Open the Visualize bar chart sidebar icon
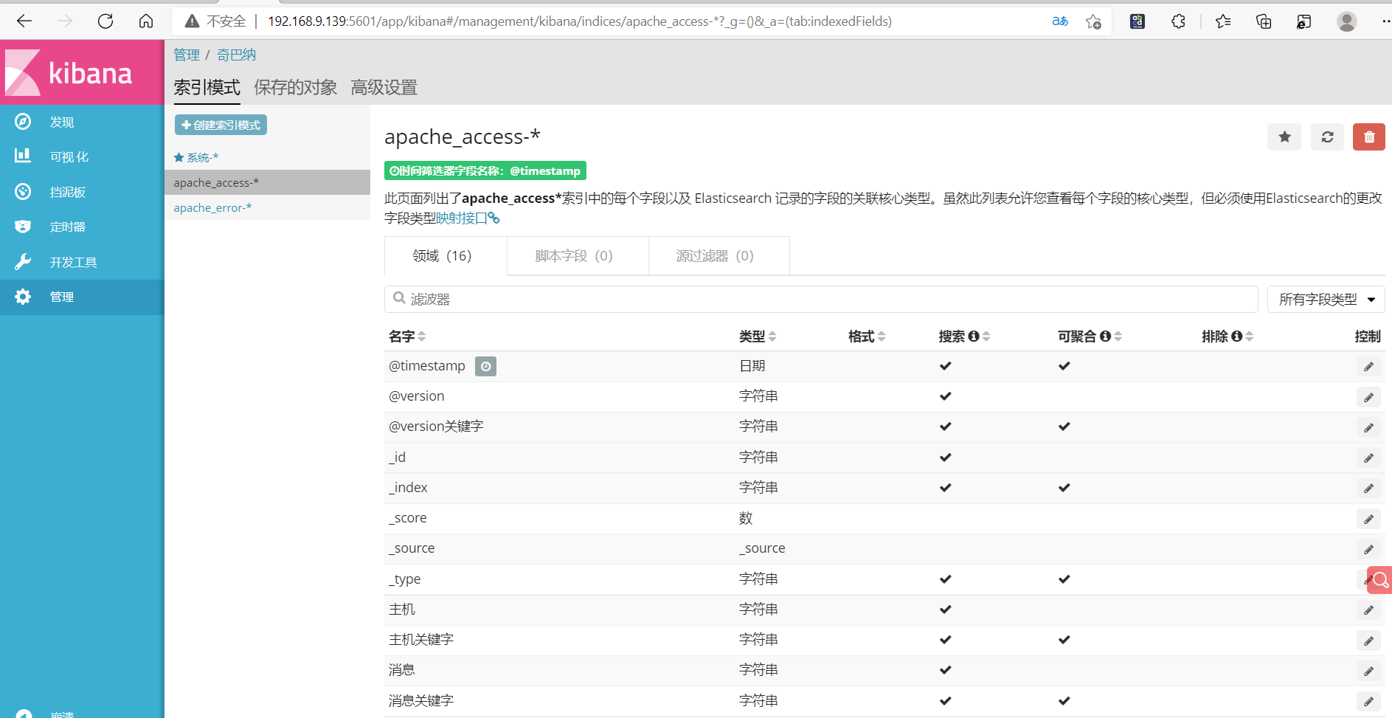The width and height of the screenshot is (1392, 718). [23, 156]
